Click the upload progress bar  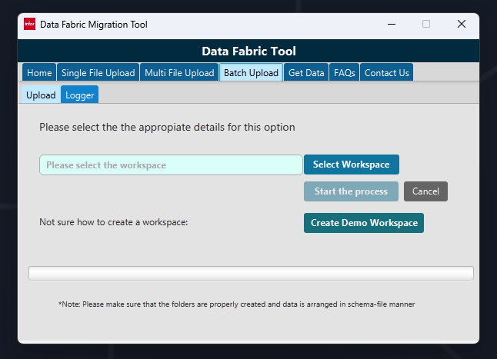pos(251,273)
